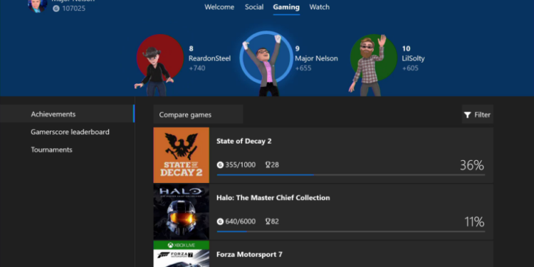Screen dimensions: 534x267
Task: Click the Compare games button
Action: pyautogui.click(x=198, y=115)
